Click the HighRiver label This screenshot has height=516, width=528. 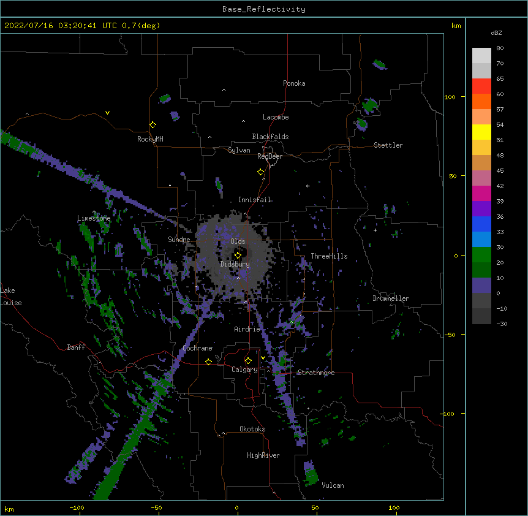[x=263, y=455]
